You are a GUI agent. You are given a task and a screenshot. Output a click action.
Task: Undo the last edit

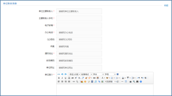tap(62, 74)
